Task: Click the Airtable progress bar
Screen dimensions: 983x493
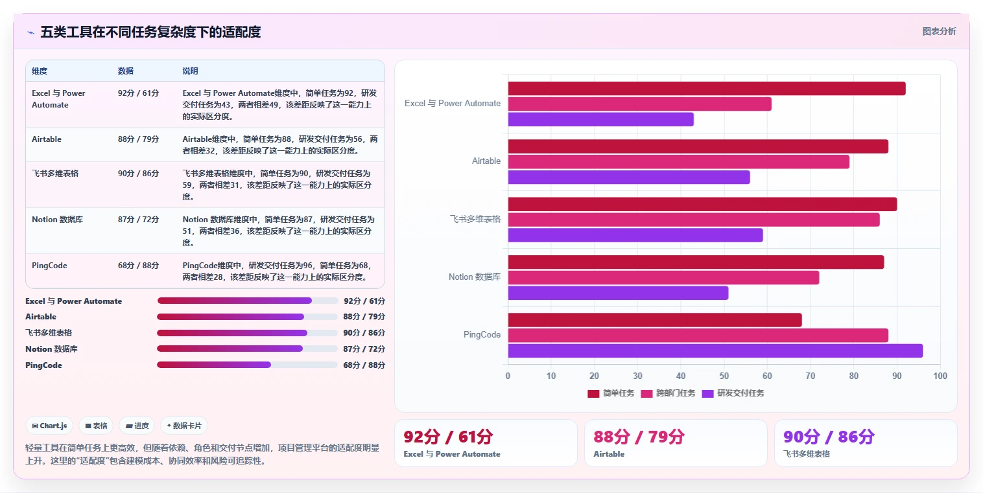Action: [247, 317]
